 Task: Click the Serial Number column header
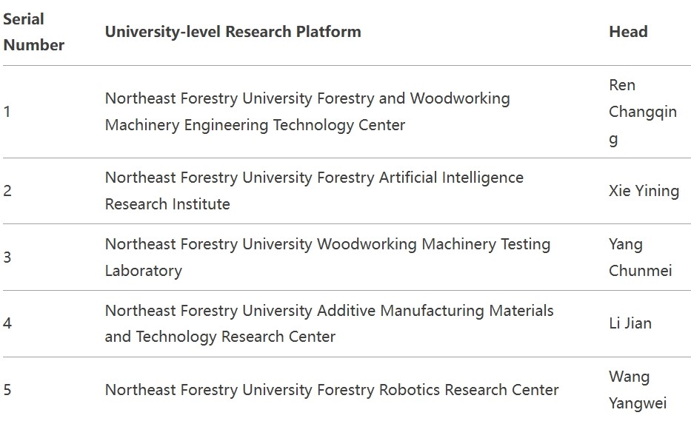click(x=33, y=32)
